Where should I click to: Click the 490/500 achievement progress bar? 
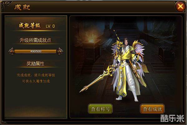[x=36, y=51]
